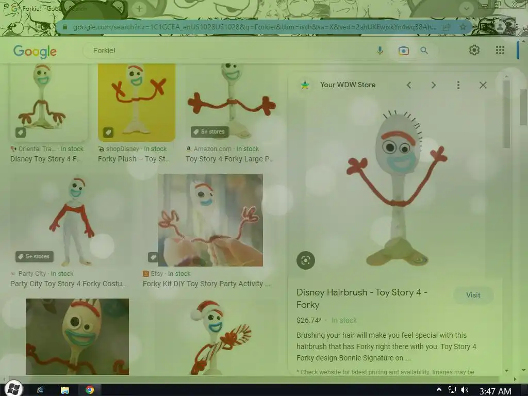Open Etsy Forky Kit DIY thumbnail
This screenshot has width=528, height=396.
pyautogui.click(x=210, y=220)
